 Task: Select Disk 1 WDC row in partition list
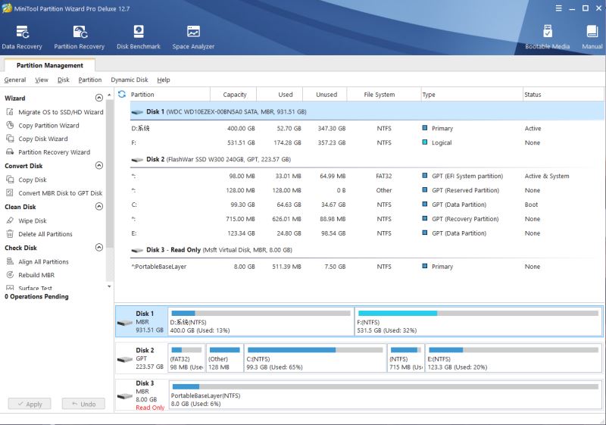[x=367, y=111]
